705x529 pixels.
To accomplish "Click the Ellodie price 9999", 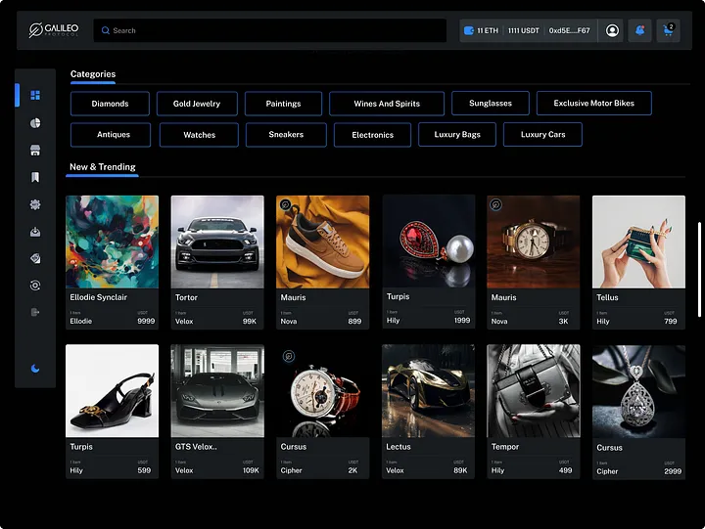I will coord(146,321).
